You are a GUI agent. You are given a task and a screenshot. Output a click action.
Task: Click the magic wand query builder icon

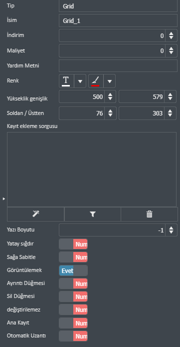(x=36, y=214)
